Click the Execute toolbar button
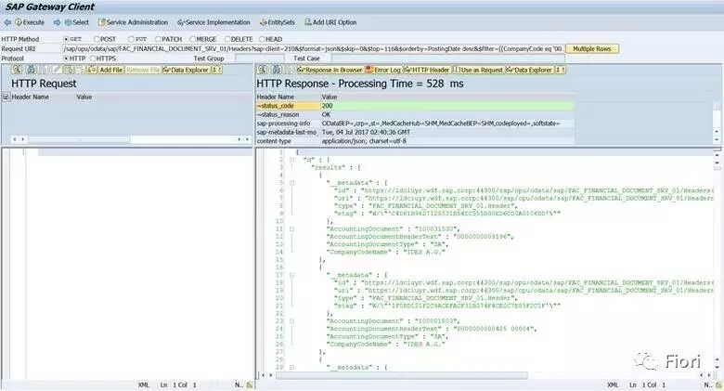Image resolution: width=724 pixels, height=391 pixels. (x=30, y=22)
